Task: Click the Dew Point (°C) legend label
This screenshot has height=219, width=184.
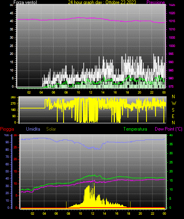Action: [x=169, y=129]
